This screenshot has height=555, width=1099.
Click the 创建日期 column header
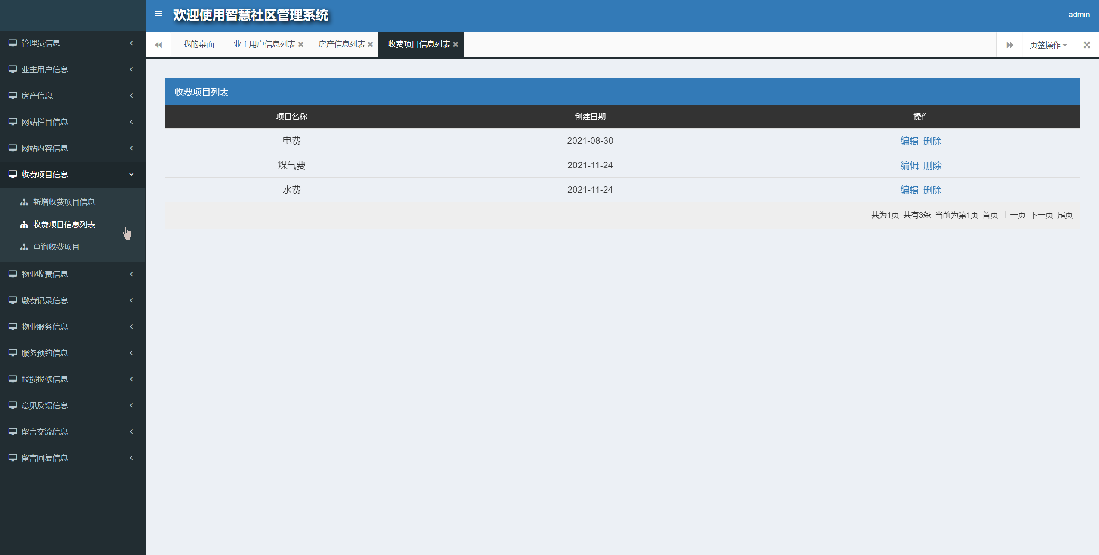(x=590, y=116)
